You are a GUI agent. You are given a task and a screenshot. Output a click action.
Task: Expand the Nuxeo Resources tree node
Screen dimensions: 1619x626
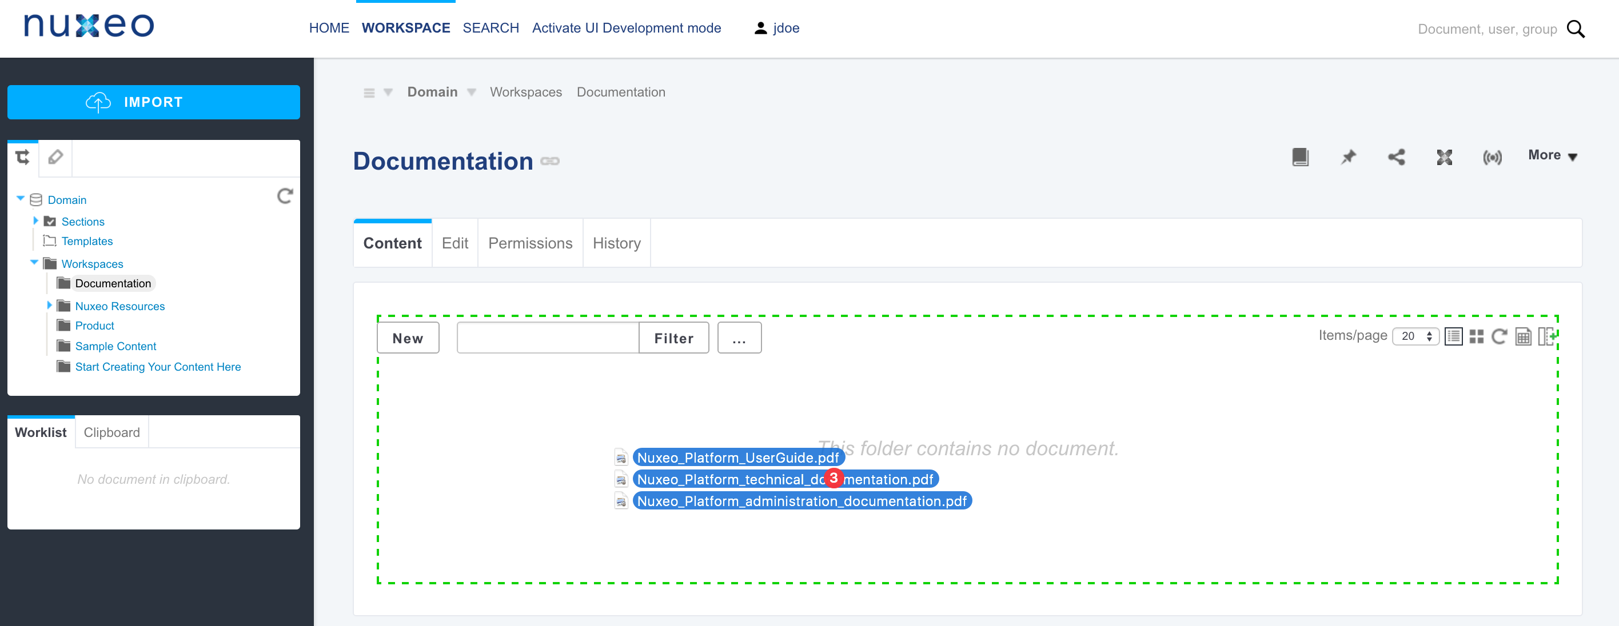click(50, 305)
